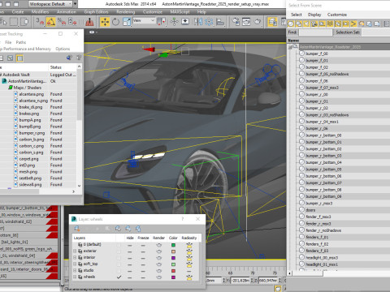Toggle Spinner Snap in main toolbar
This screenshot has height=292, width=390.
[x=72, y=22]
